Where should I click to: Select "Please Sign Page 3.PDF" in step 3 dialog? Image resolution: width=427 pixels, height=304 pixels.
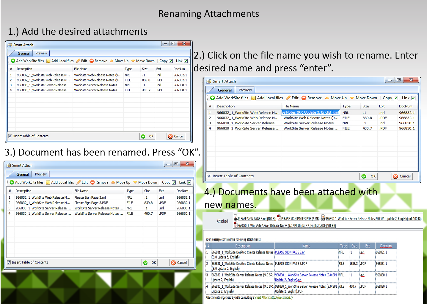tap(91, 203)
